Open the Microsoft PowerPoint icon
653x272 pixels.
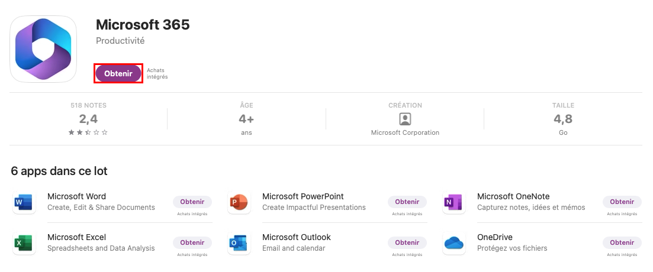coord(239,202)
